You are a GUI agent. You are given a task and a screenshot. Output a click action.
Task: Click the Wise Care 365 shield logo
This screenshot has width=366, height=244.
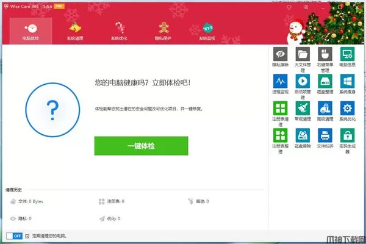[6, 6]
